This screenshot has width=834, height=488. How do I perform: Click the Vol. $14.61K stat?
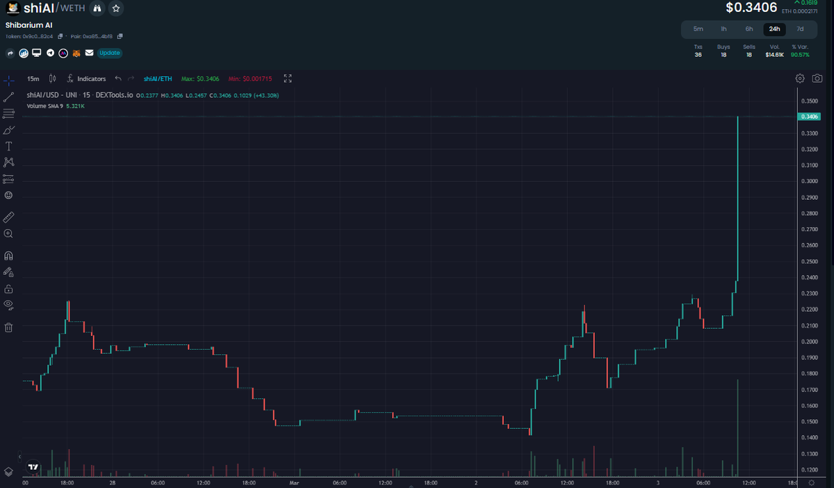pos(775,51)
